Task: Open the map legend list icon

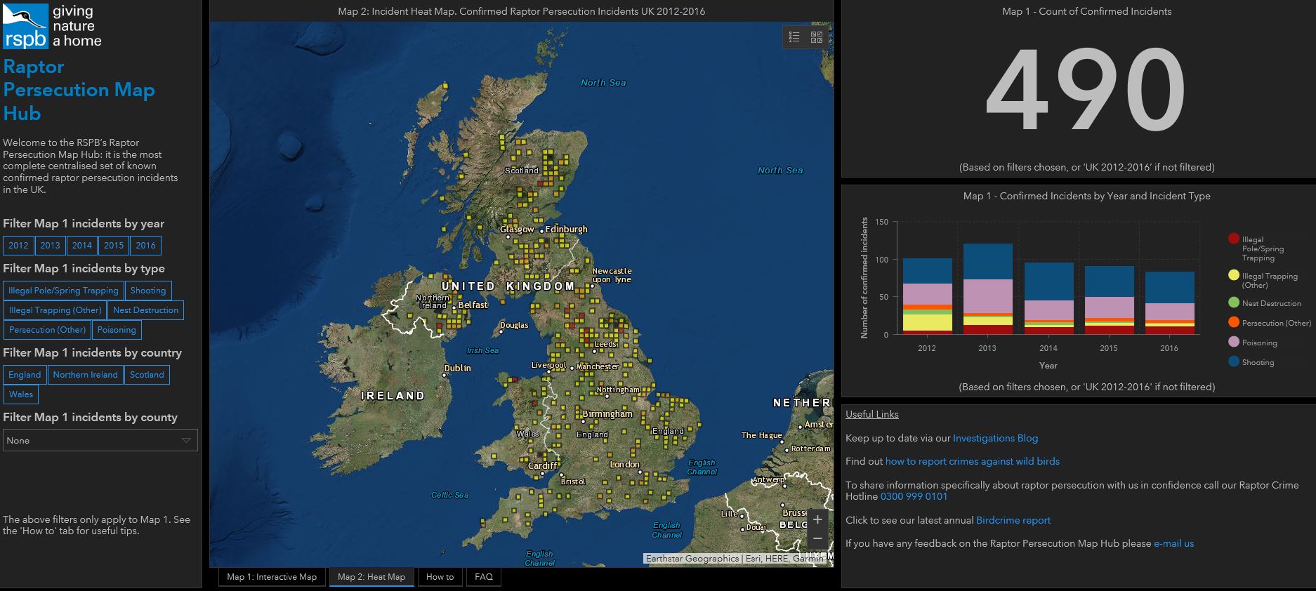Action: coord(794,37)
